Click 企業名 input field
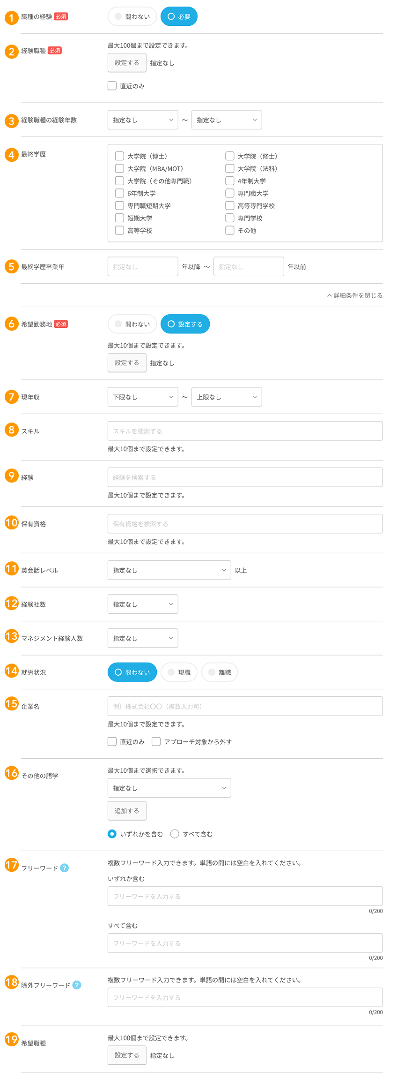The height and width of the screenshot is (1087, 397). tap(245, 706)
